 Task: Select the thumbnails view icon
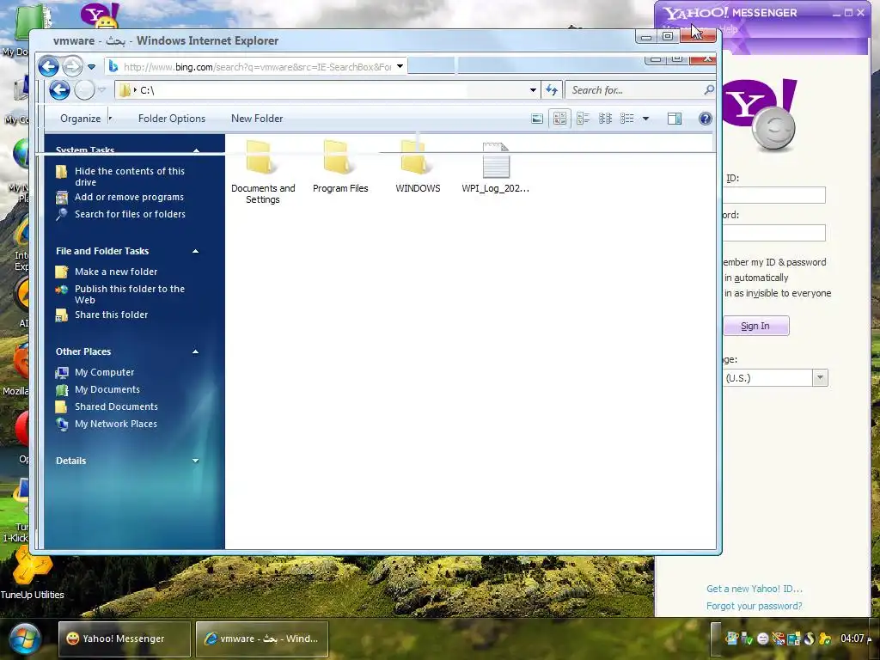coord(559,119)
